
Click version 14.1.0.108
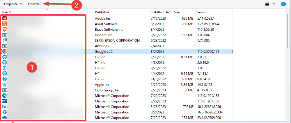pyautogui.click(x=205, y=84)
